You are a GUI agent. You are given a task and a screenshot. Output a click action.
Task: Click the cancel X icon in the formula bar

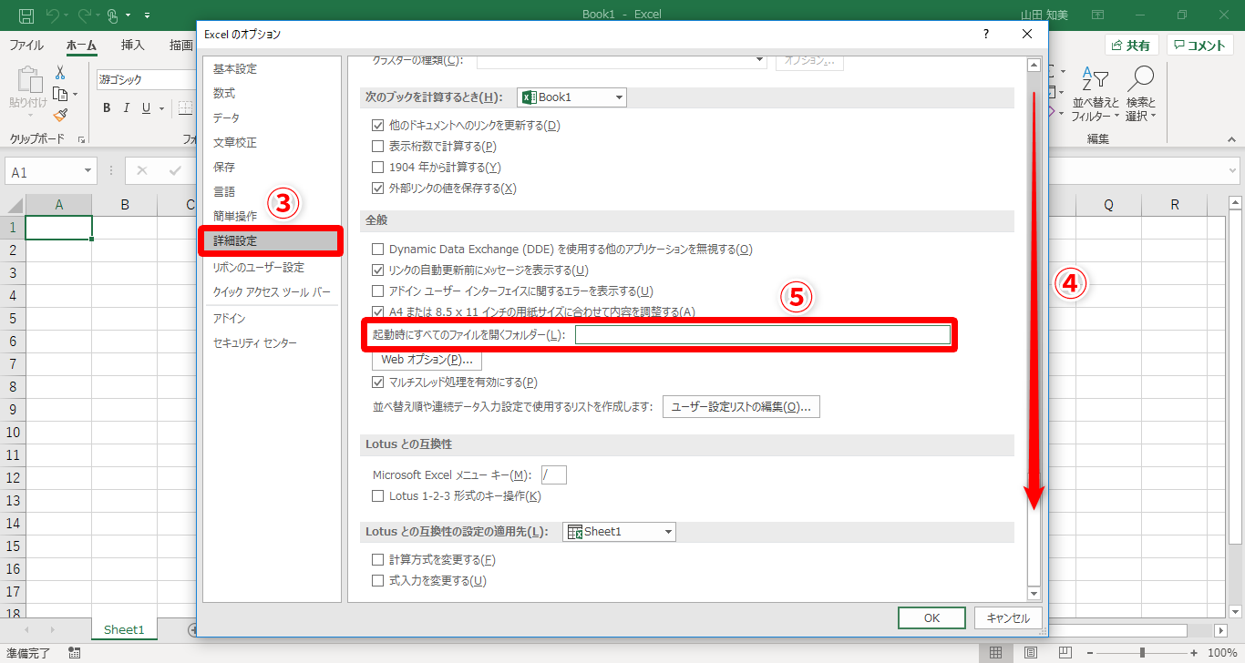(142, 171)
